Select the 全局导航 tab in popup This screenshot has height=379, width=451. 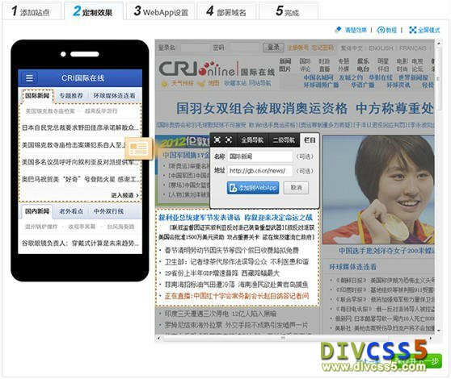pyautogui.click(x=252, y=140)
